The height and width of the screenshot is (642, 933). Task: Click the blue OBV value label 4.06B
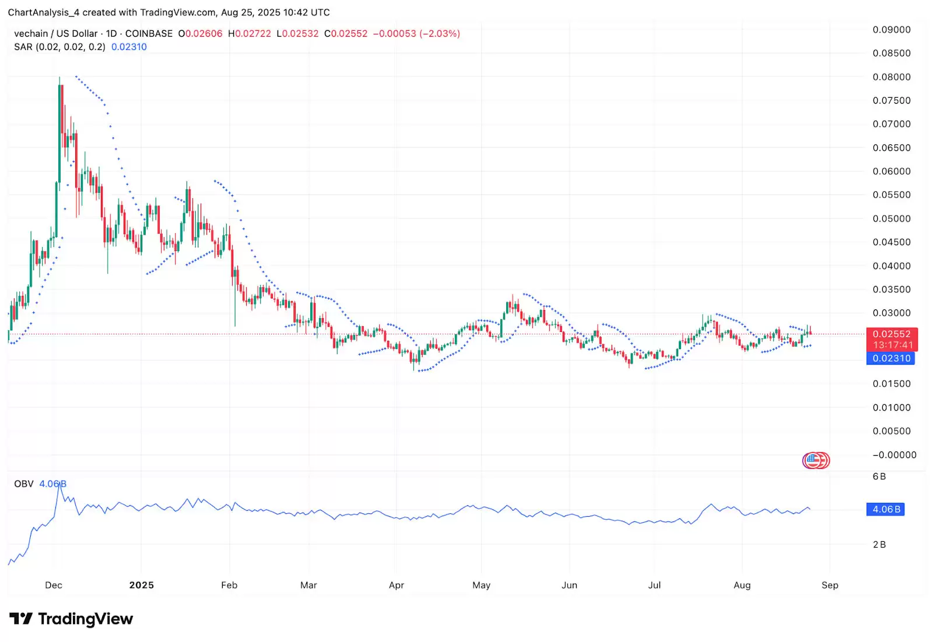(885, 509)
